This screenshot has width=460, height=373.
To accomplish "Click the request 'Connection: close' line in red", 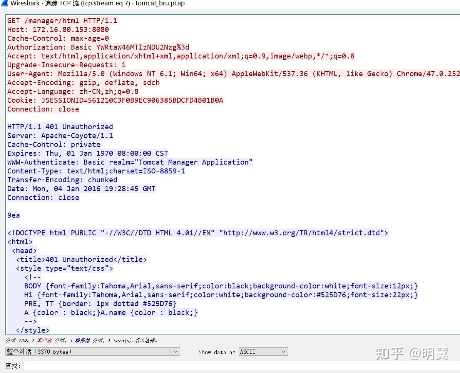I will tap(43, 109).
